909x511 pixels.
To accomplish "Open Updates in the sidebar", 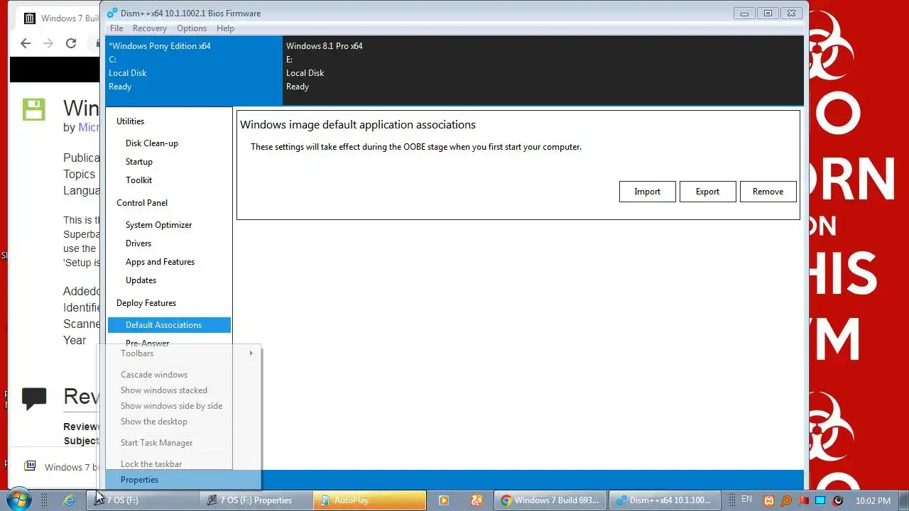I will pyautogui.click(x=141, y=280).
